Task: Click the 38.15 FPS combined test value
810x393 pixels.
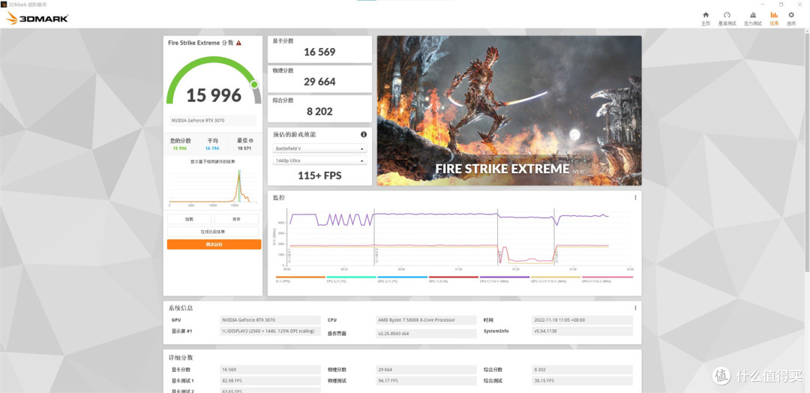Action: [582, 380]
